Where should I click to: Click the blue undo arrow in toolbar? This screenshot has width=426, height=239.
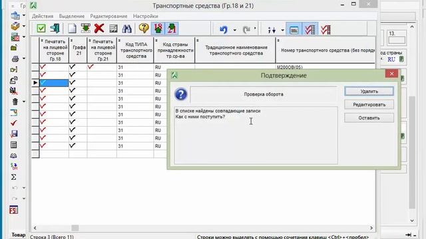(x=224, y=29)
